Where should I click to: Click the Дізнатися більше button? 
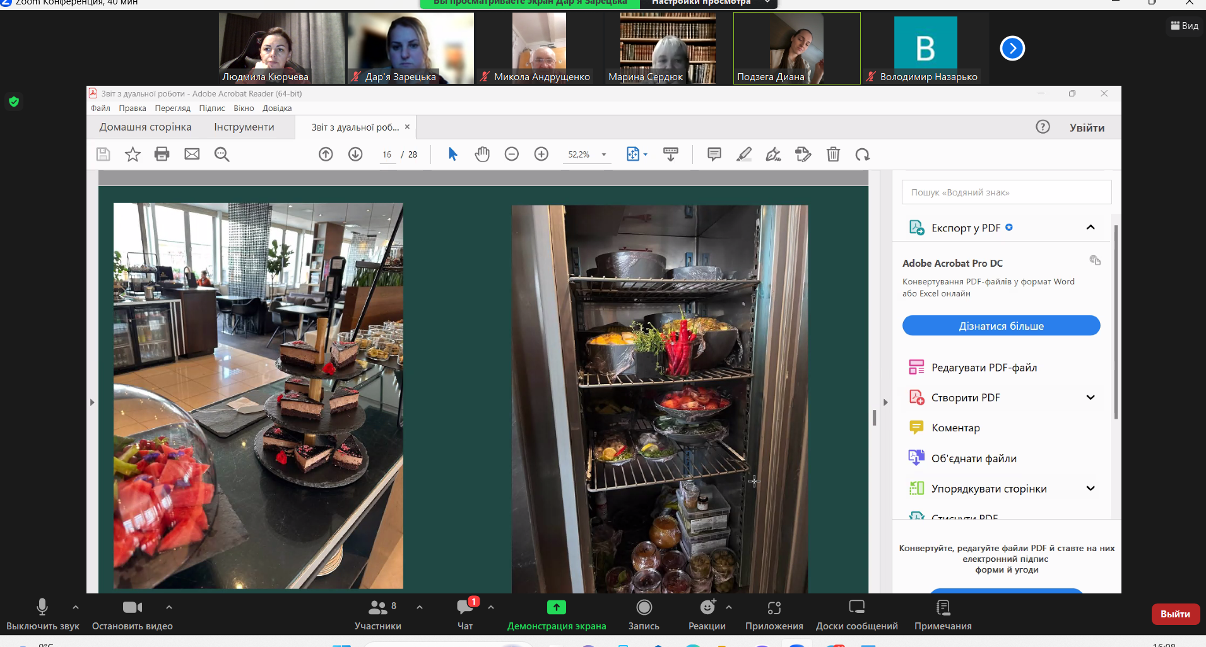(1001, 326)
